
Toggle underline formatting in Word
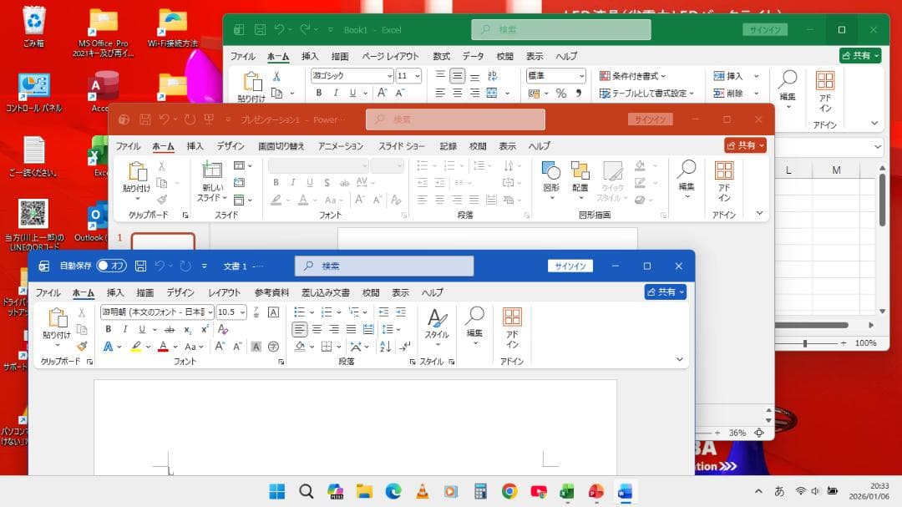[142, 329]
